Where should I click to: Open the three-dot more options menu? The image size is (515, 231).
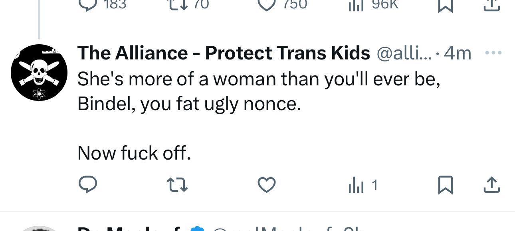493,53
